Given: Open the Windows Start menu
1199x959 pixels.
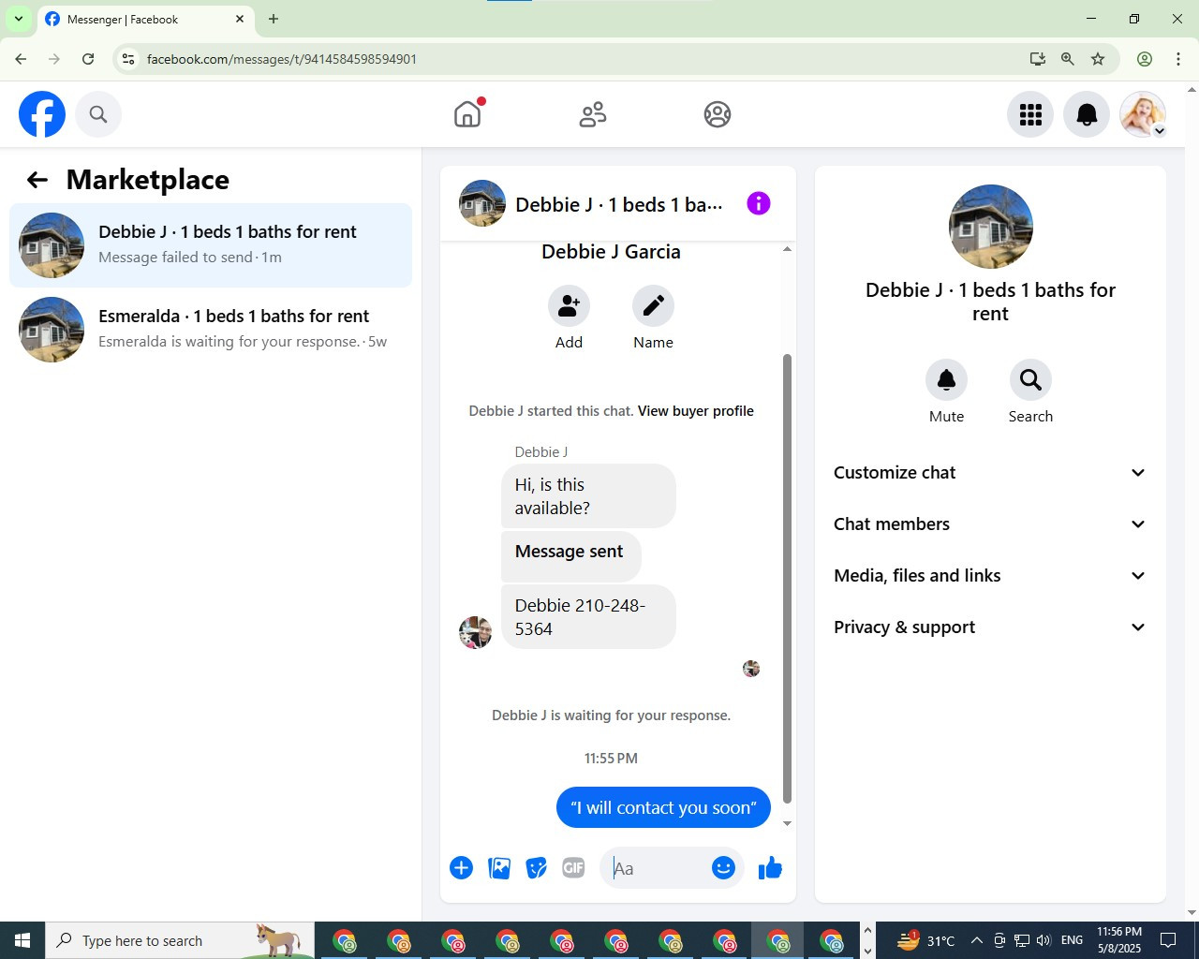Looking at the screenshot, I should tap(22, 940).
